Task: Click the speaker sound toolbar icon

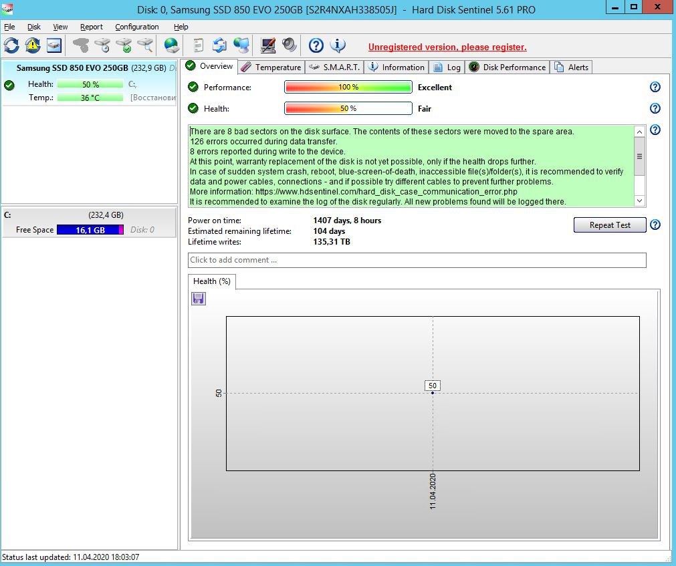Action: coord(290,45)
